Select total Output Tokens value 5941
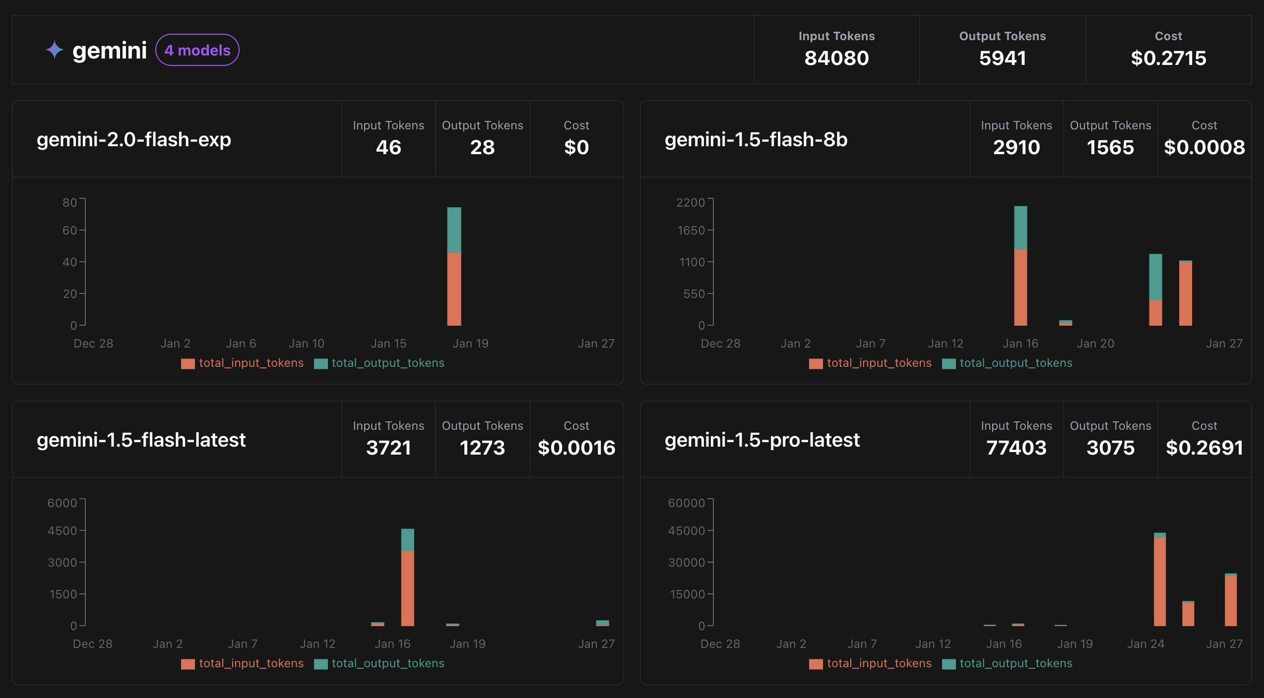Image resolution: width=1264 pixels, height=698 pixels. (1003, 58)
